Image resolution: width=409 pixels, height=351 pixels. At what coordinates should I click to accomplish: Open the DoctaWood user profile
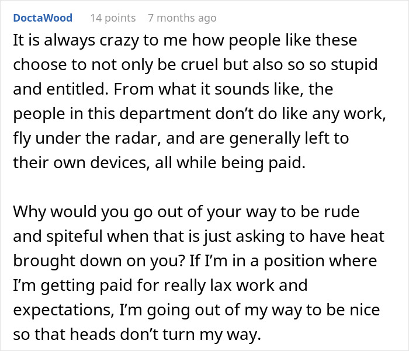(43, 18)
